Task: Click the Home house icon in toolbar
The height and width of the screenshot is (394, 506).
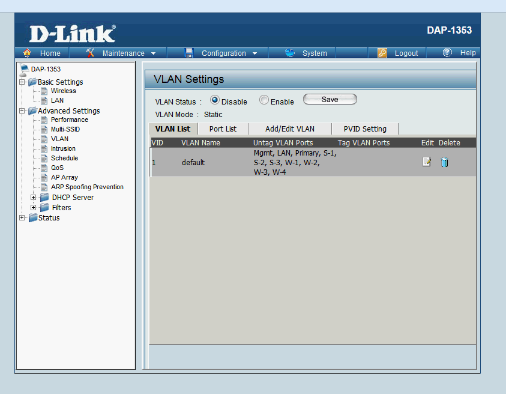Action: 27,53
